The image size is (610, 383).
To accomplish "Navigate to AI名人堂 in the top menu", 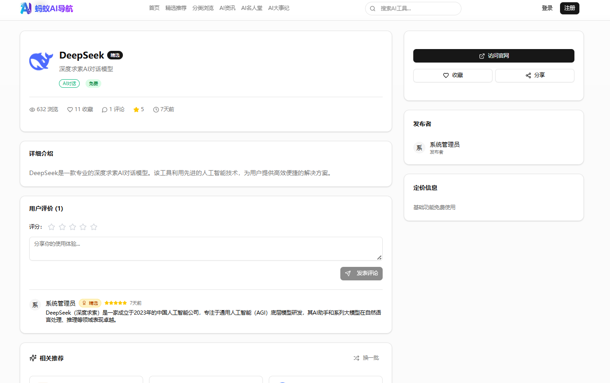I will (252, 8).
